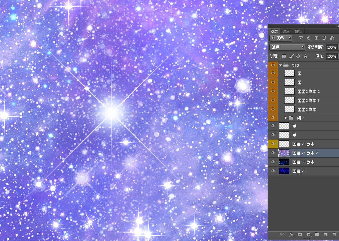
Task: Select the 图层 29 副本 layer name
Action: pos(303,144)
